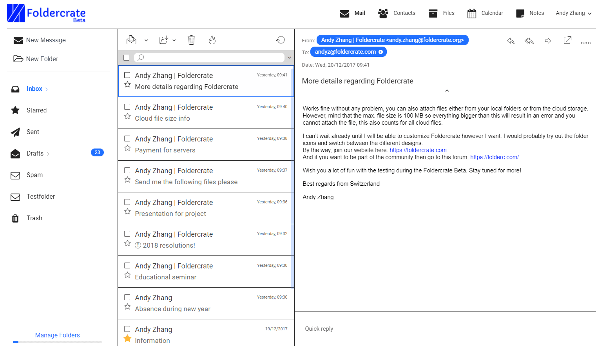Image resolution: width=596 pixels, height=346 pixels.
Task: Forward the open message
Action: coord(548,41)
